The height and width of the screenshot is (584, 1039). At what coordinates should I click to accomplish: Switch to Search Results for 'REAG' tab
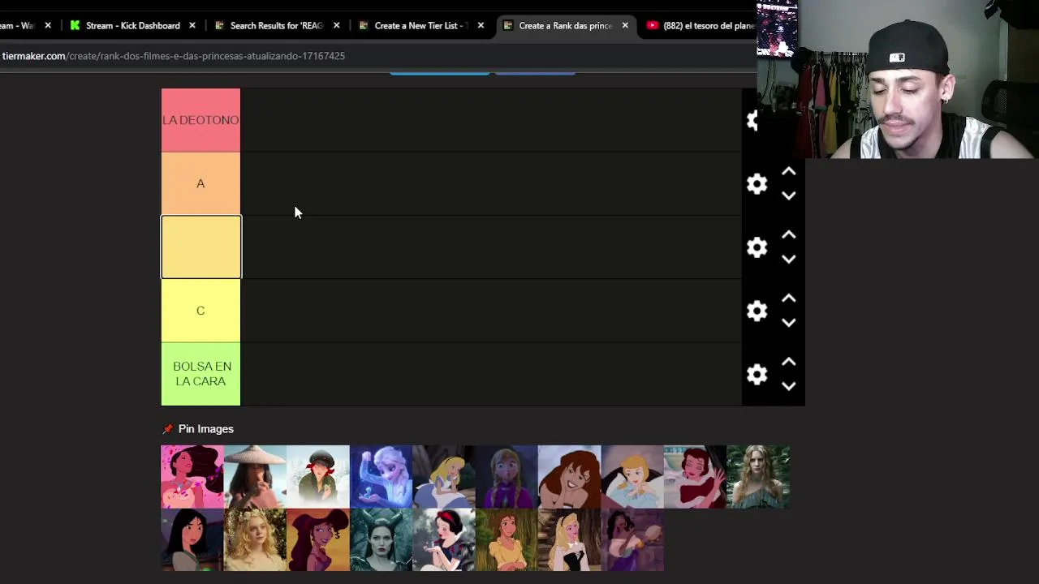(276, 26)
